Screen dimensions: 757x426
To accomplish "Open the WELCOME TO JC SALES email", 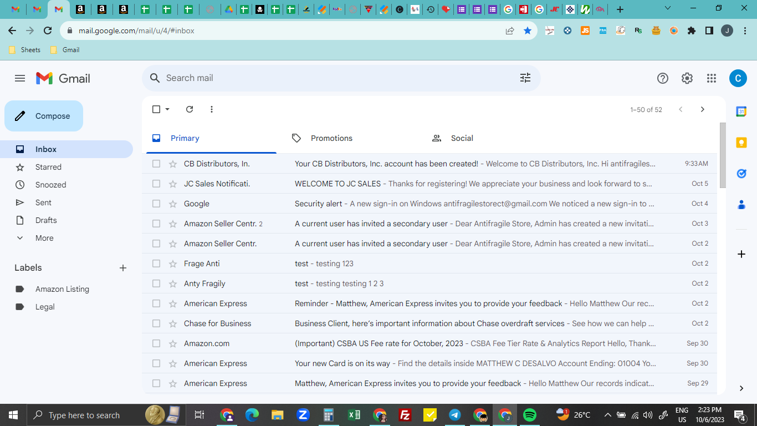I will coord(429,184).
